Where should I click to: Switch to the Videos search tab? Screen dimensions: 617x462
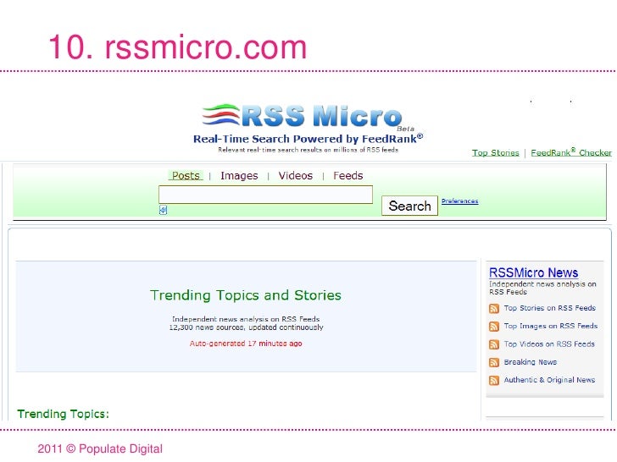point(296,176)
